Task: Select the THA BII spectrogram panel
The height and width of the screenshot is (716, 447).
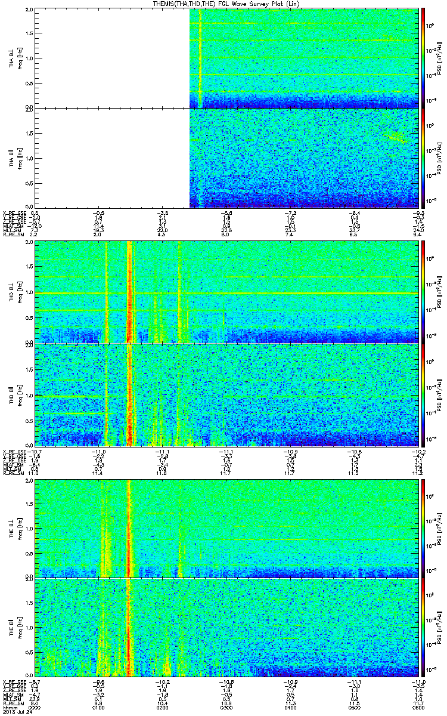Action: (x=226, y=158)
